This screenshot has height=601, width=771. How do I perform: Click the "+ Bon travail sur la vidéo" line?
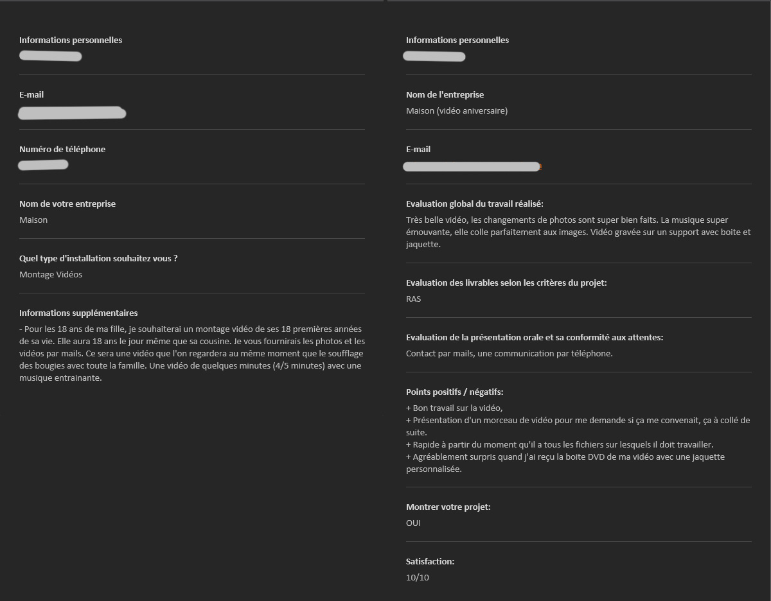coord(454,408)
